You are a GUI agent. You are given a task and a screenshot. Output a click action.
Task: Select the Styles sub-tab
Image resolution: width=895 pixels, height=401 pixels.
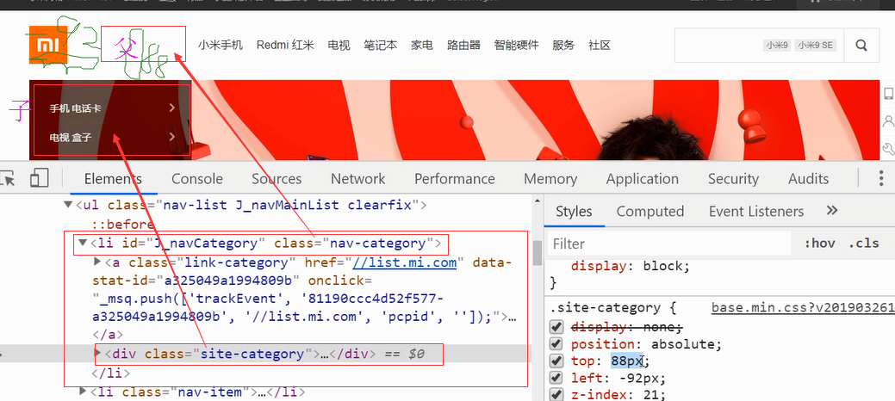click(x=574, y=211)
